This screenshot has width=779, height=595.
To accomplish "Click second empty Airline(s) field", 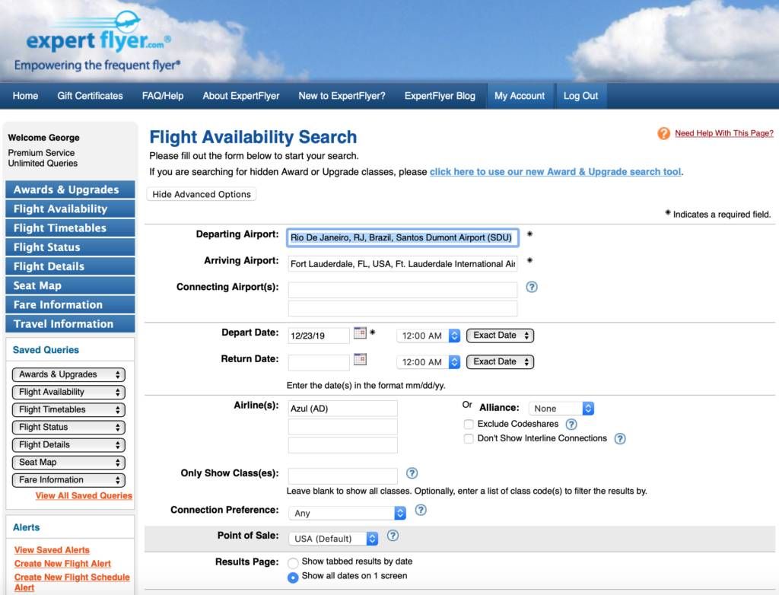I will tap(343, 445).
